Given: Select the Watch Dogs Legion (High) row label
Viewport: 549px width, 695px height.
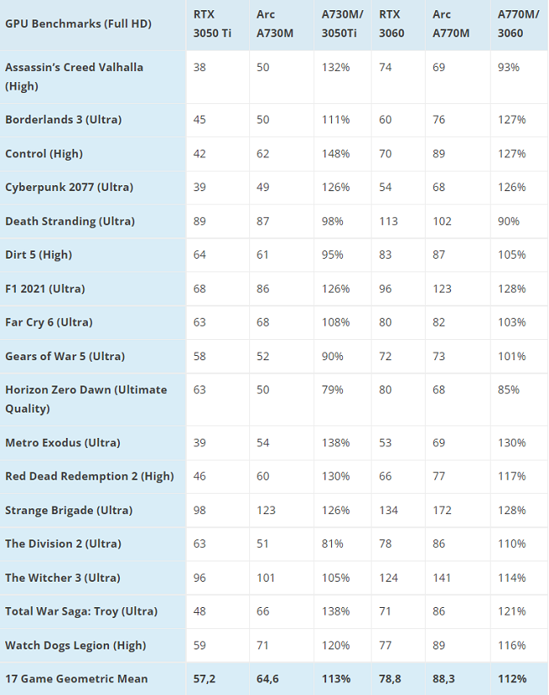Looking at the screenshot, I should (x=75, y=645).
